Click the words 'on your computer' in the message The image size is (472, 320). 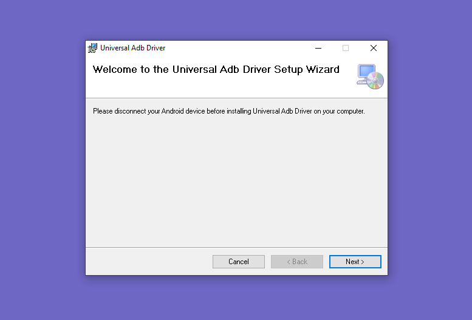339,111
